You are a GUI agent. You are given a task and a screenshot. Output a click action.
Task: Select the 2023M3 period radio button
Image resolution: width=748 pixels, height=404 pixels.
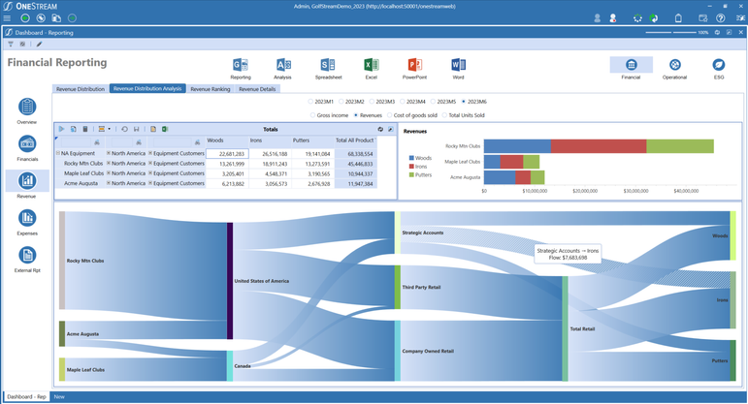click(x=372, y=102)
